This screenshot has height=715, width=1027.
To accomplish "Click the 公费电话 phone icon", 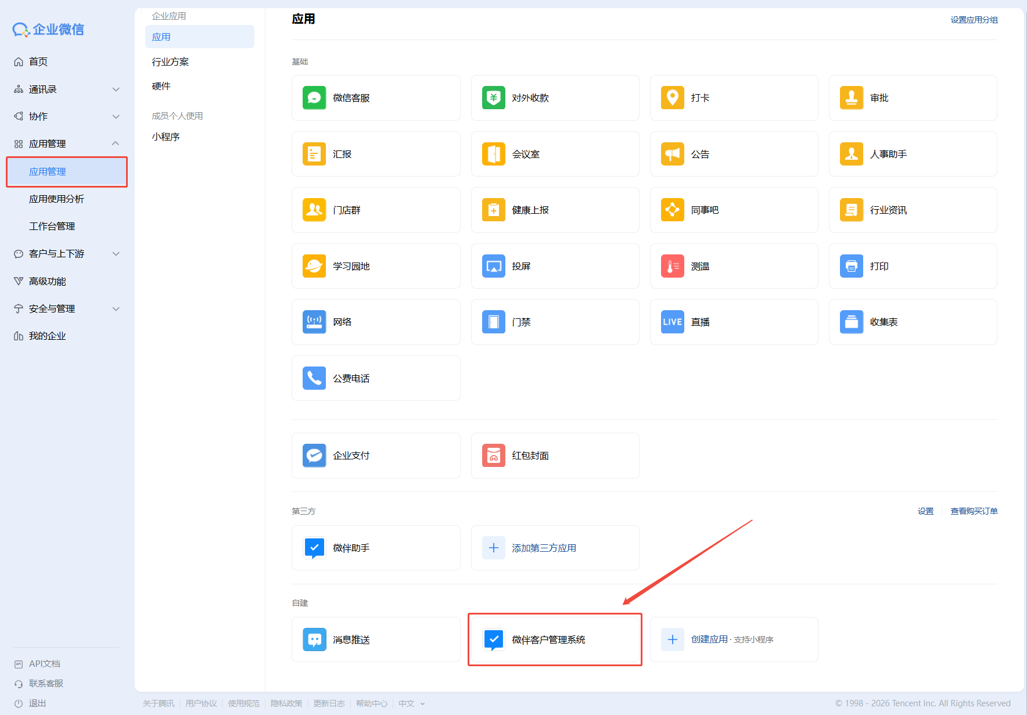I will 314,378.
